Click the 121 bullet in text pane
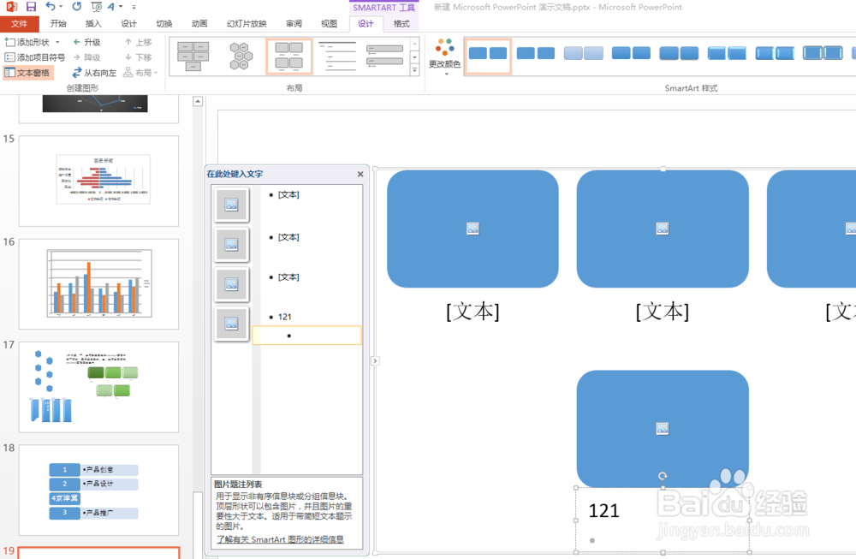This screenshot has height=559, width=856. (284, 318)
